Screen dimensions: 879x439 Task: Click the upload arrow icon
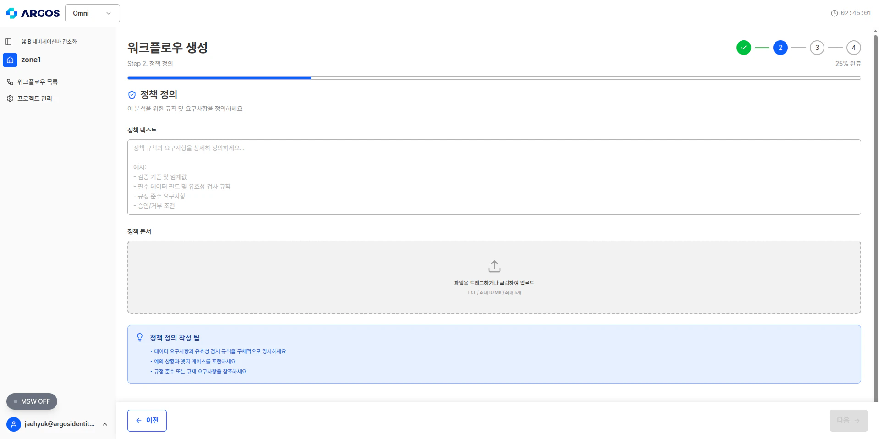tap(494, 266)
